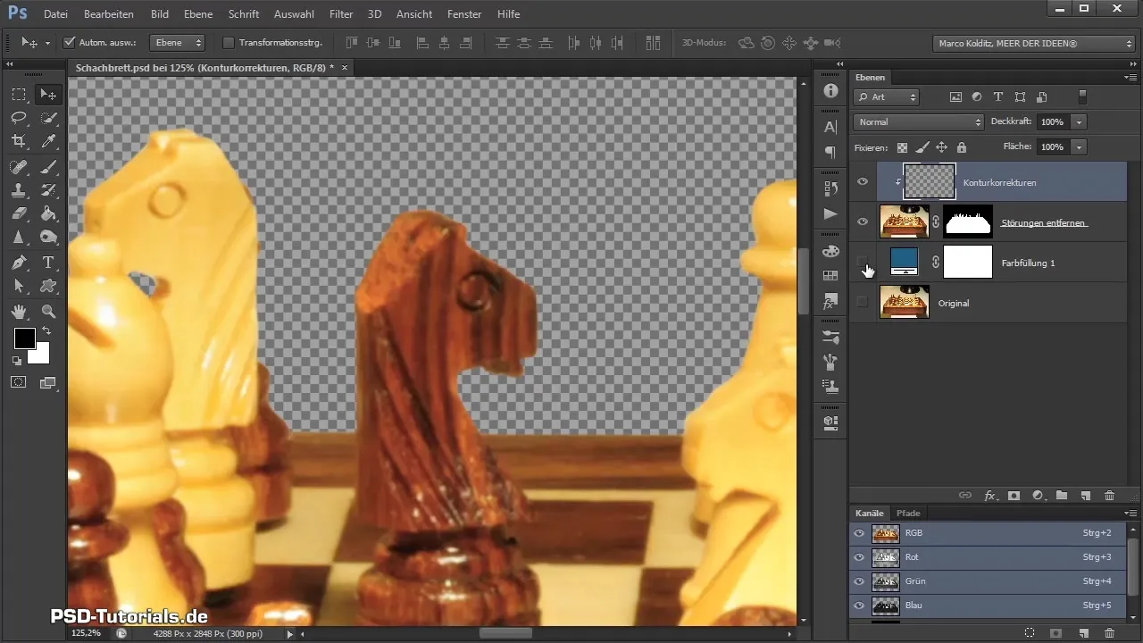Click the background white color swatch
The height and width of the screenshot is (643, 1143).
[x=40, y=355]
